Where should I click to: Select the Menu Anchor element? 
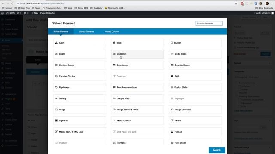[x=137, y=121]
